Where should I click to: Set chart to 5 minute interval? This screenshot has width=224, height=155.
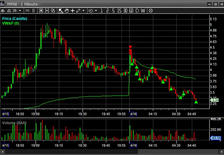click(113, 11)
